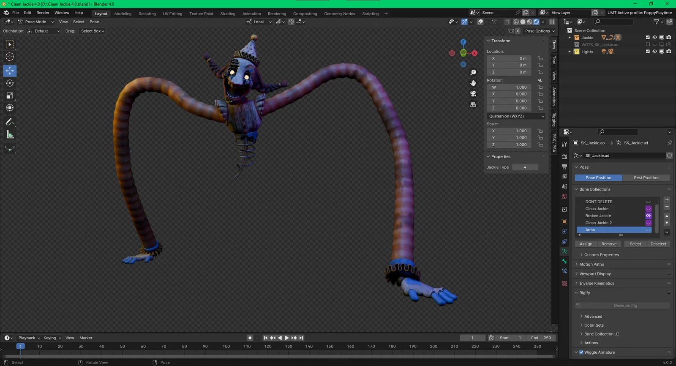Toggle Jackie collection exclude checkbox
This screenshot has width=676, height=366.
tap(648, 38)
